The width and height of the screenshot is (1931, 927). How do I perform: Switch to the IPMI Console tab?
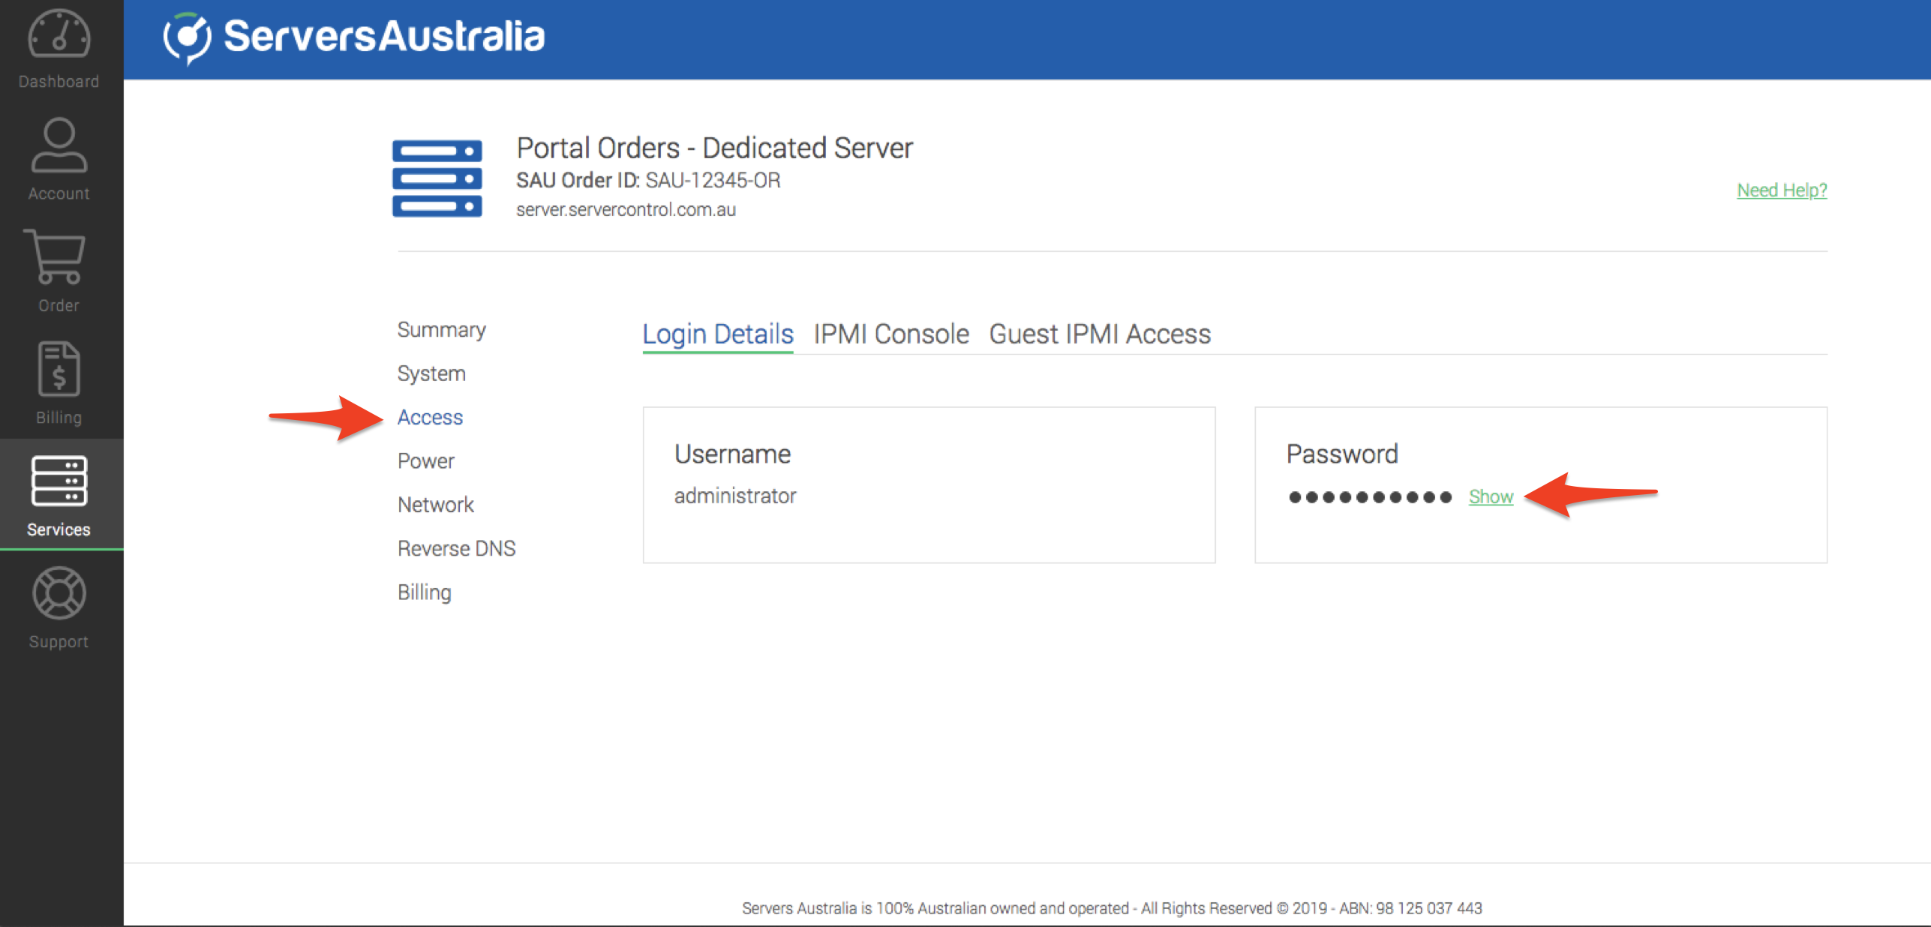point(890,334)
